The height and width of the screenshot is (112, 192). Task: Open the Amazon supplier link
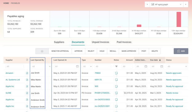point(10,73)
